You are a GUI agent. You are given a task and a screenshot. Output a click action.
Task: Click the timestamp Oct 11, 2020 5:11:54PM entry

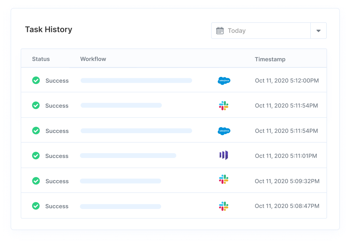[287, 105]
